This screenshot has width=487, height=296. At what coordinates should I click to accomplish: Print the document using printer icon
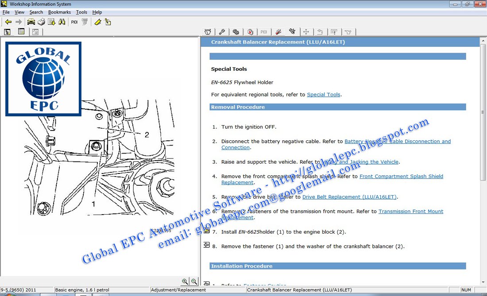(x=41, y=22)
